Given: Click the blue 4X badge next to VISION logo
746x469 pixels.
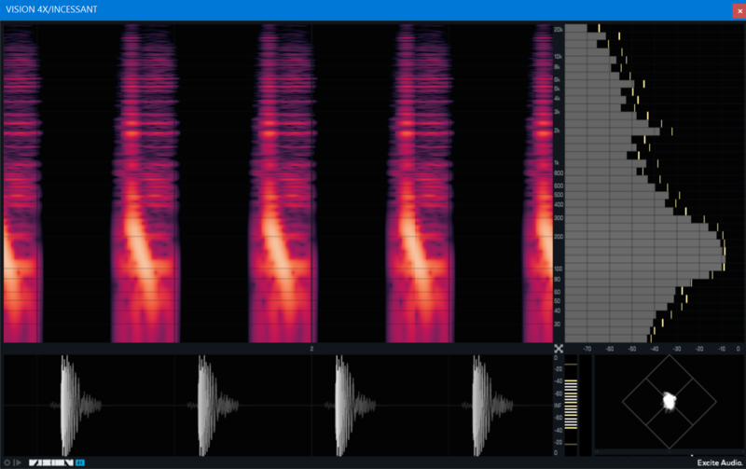Looking at the screenshot, I should 80,462.
